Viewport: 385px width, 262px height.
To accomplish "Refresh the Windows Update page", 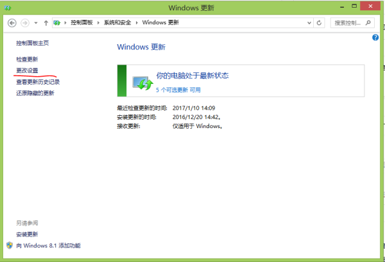I will pyautogui.click(x=319, y=22).
